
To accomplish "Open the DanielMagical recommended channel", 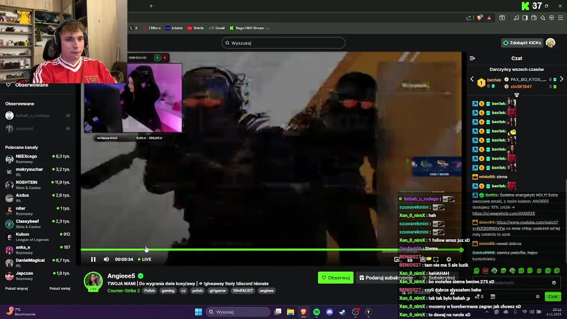I will [x=38, y=263].
